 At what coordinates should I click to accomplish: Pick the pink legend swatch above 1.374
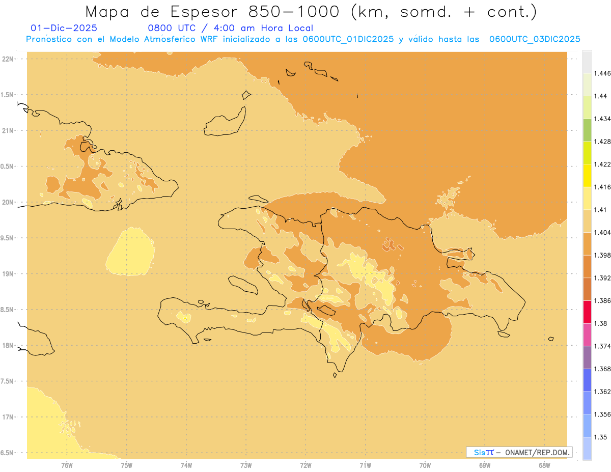pyautogui.click(x=587, y=335)
